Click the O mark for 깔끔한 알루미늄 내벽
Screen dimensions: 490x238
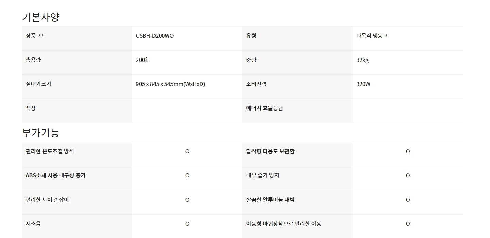pos(408,200)
